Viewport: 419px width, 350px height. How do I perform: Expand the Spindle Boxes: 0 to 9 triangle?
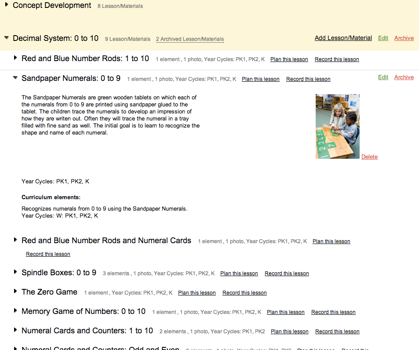[15, 272]
